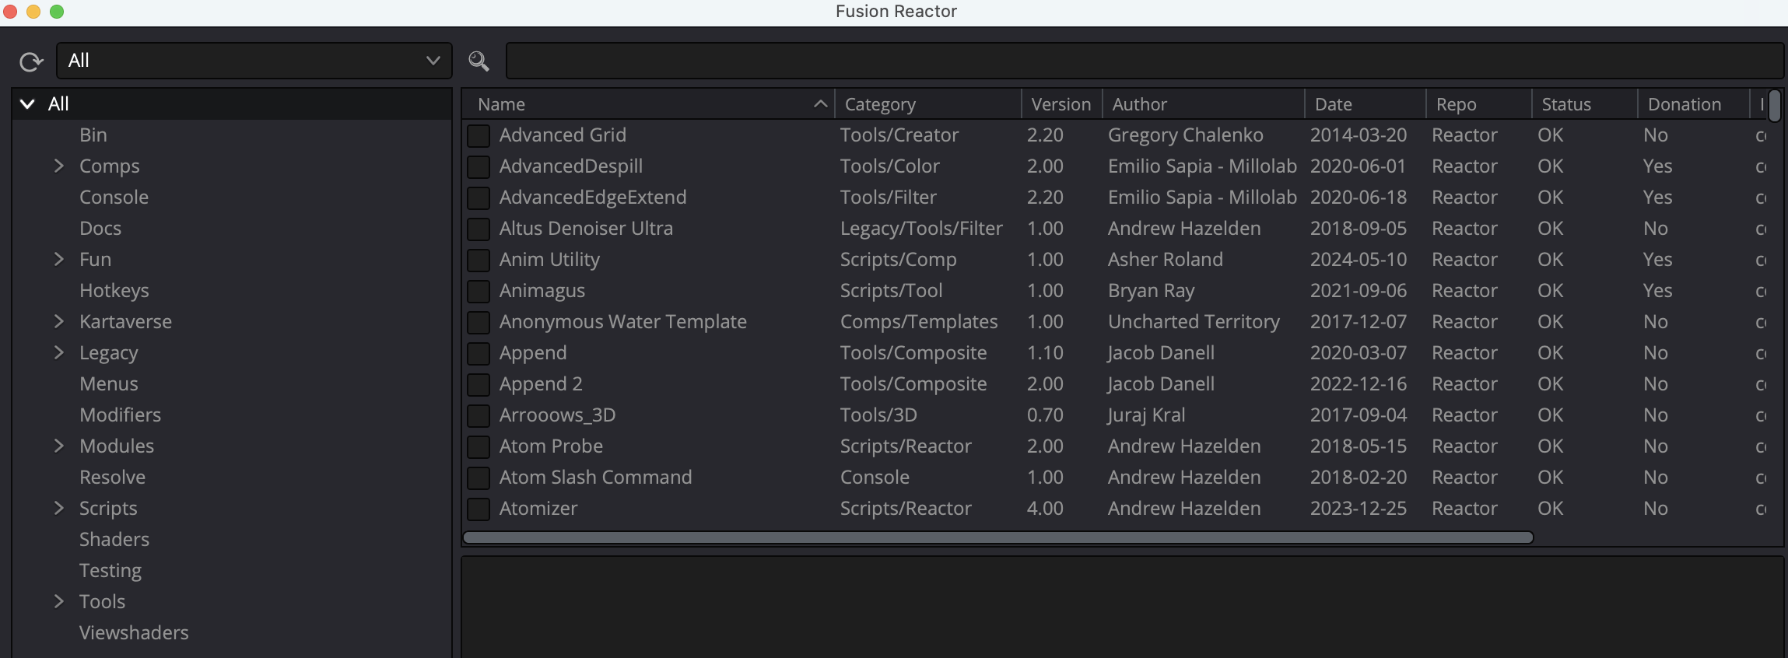Expand the Legacy tree node
This screenshot has width=1788, height=658.
[58, 352]
